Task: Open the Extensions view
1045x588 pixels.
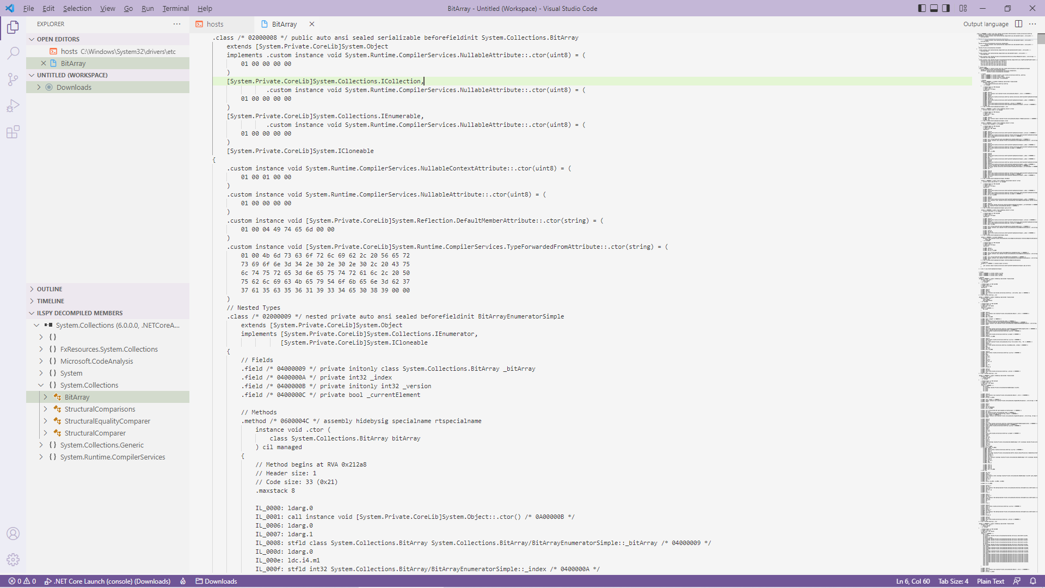Action: 13,132
